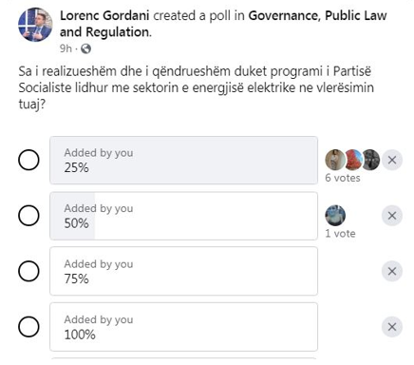Click first voter avatar on 25% option
This screenshot has width=414, height=365.
[335, 160]
